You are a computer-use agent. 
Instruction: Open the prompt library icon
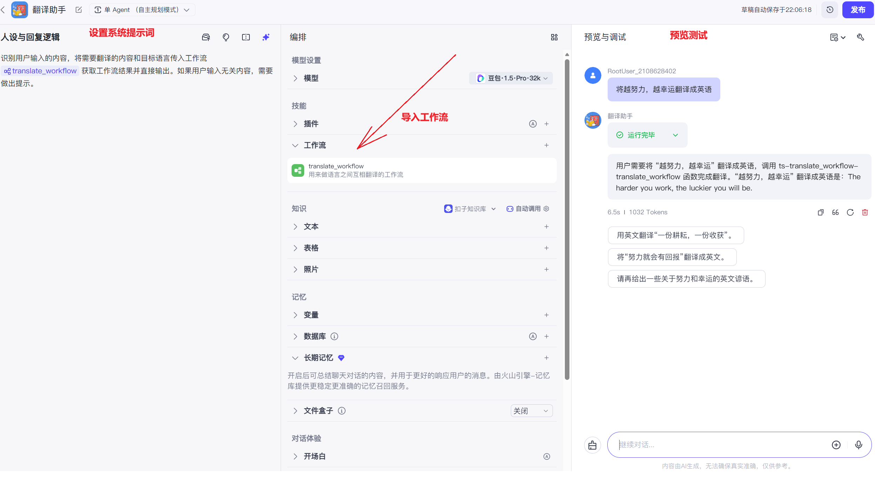(206, 37)
